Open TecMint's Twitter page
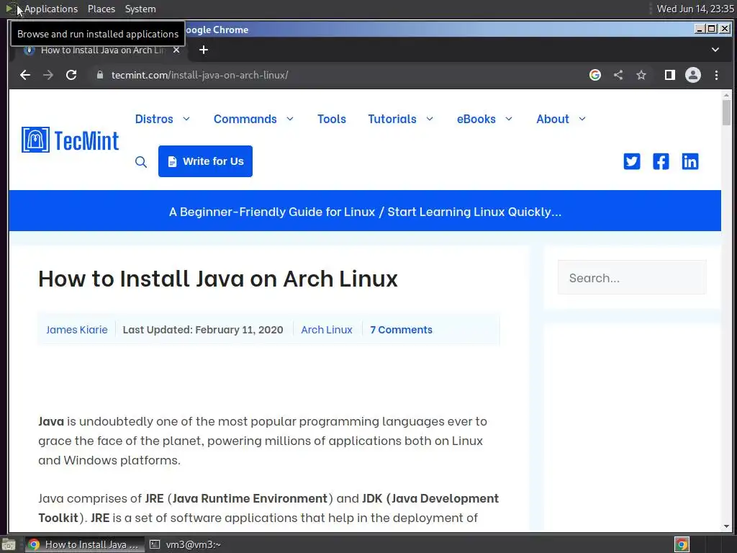This screenshot has height=553, width=737. [x=632, y=161]
